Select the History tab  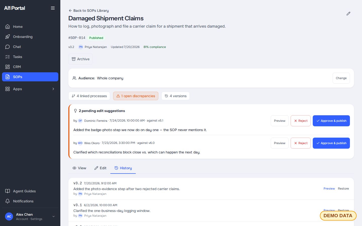(123, 168)
